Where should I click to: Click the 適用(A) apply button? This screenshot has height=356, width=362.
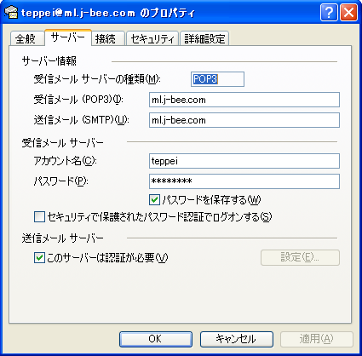(x=317, y=339)
